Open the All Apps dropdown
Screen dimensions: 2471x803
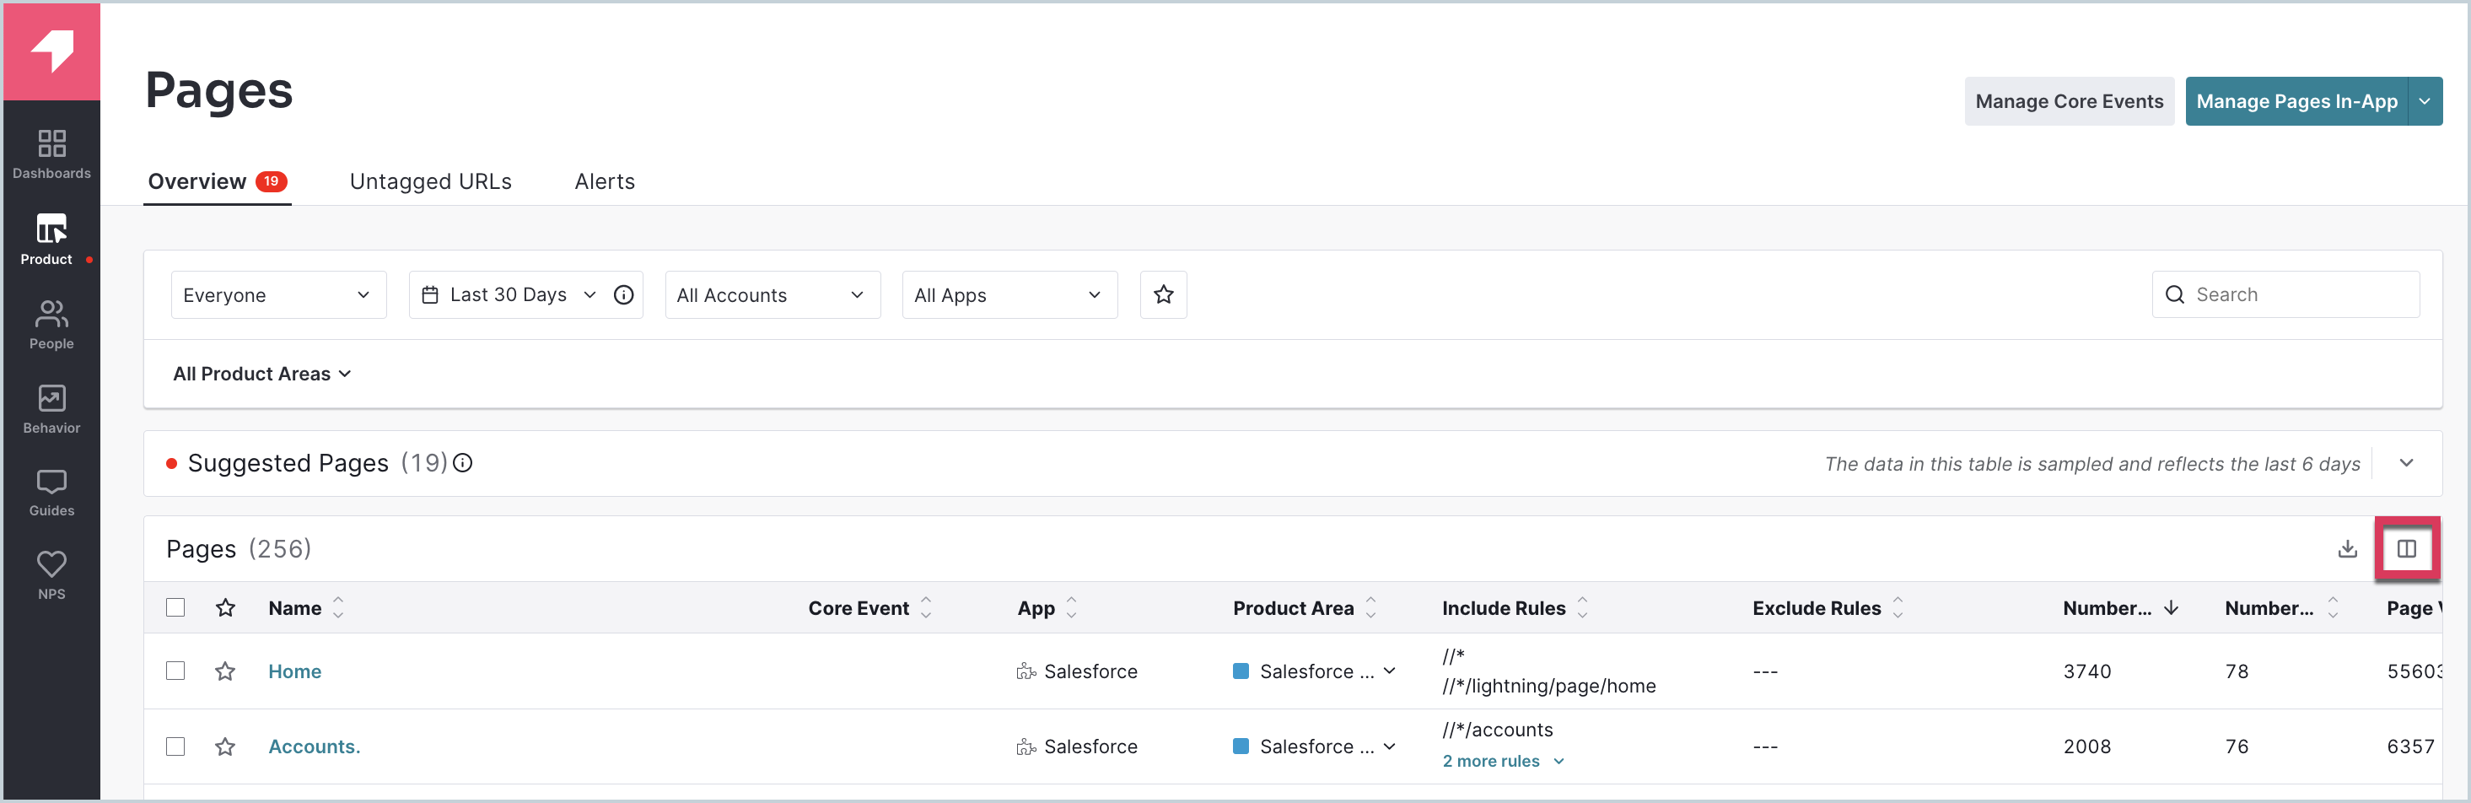(1010, 294)
